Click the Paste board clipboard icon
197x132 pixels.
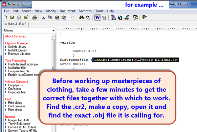point(64,17)
